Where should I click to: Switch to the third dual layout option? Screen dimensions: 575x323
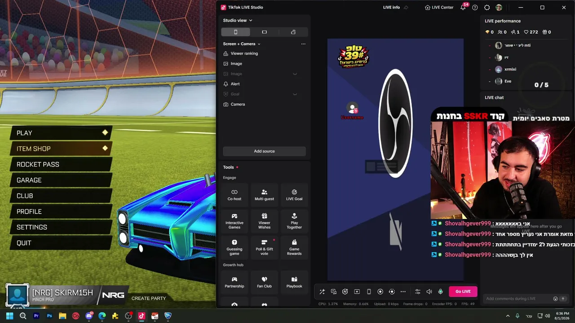click(293, 32)
